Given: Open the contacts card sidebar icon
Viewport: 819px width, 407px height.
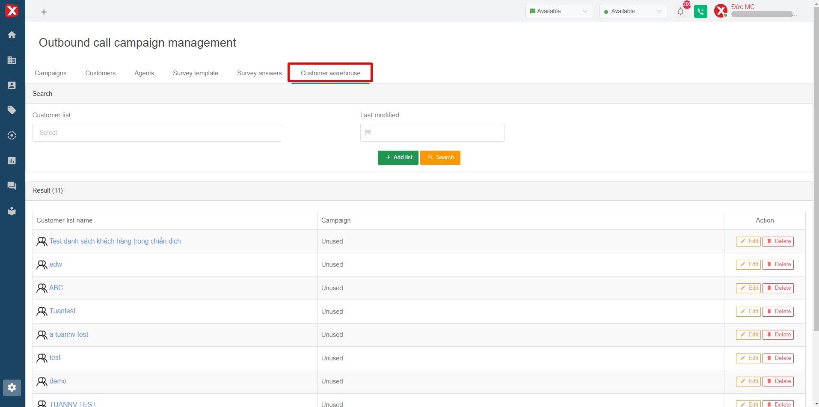Looking at the screenshot, I should coord(12,85).
